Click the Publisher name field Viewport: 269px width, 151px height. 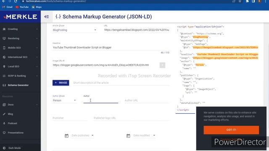[70, 118]
